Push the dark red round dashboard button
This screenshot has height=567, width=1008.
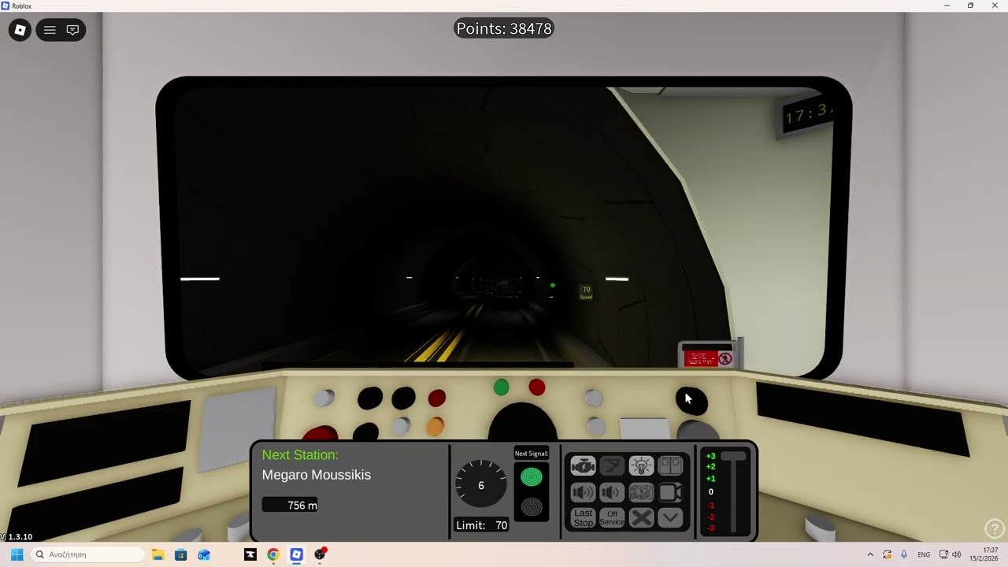point(437,398)
